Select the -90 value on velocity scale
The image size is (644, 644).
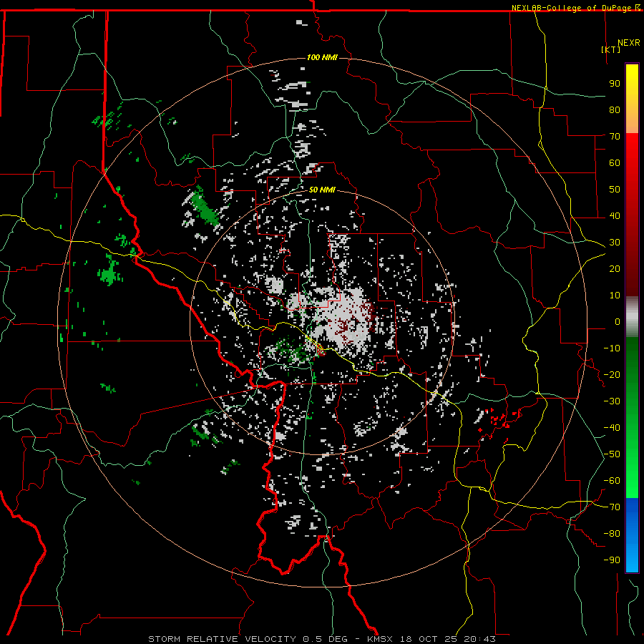(x=612, y=560)
